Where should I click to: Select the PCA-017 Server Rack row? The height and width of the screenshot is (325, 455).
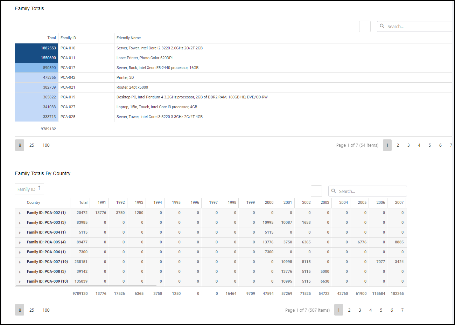click(x=157, y=68)
